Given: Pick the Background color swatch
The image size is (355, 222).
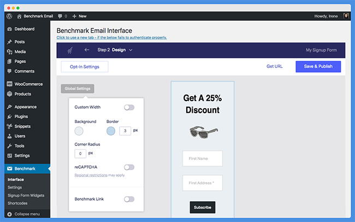Looking at the screenshot, I should click(79, 131).
